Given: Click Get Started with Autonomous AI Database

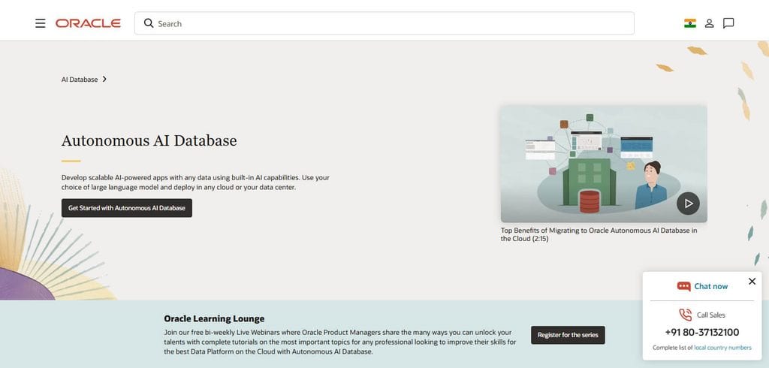Looking at the screenshot, I should pyautogui.click(x=126, y=208).
